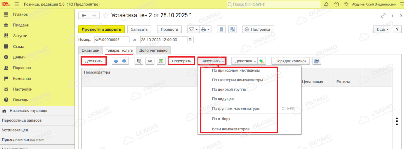
Task: Open history clock icon
Action: (x=336, y=4)
